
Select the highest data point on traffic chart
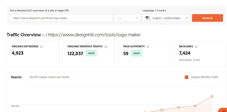pos(212,96)
